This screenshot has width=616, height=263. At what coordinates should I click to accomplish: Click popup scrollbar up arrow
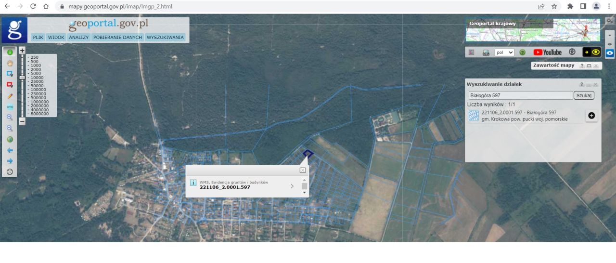[x=304, y=180]
